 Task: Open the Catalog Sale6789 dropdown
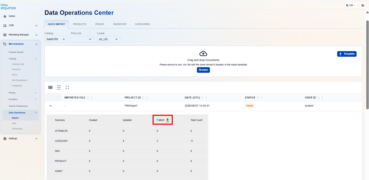click(x=56, y=39)
